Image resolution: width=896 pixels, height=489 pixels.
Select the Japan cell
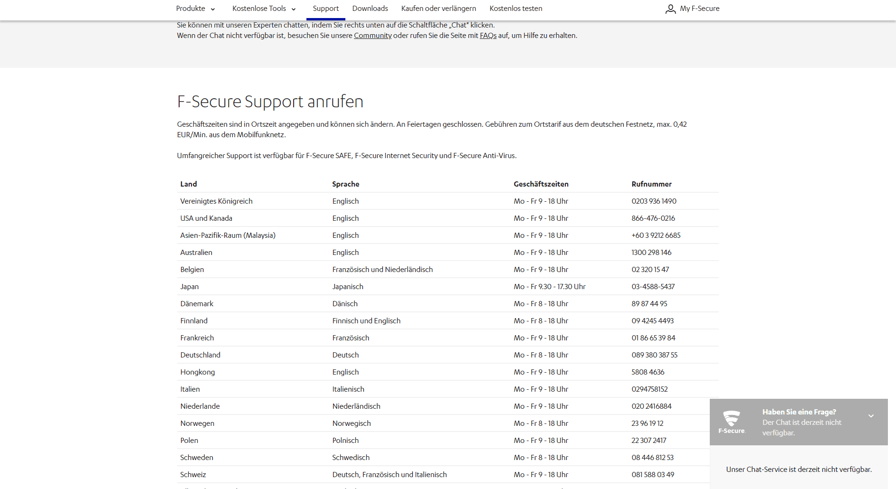click(x=190, y=287)
